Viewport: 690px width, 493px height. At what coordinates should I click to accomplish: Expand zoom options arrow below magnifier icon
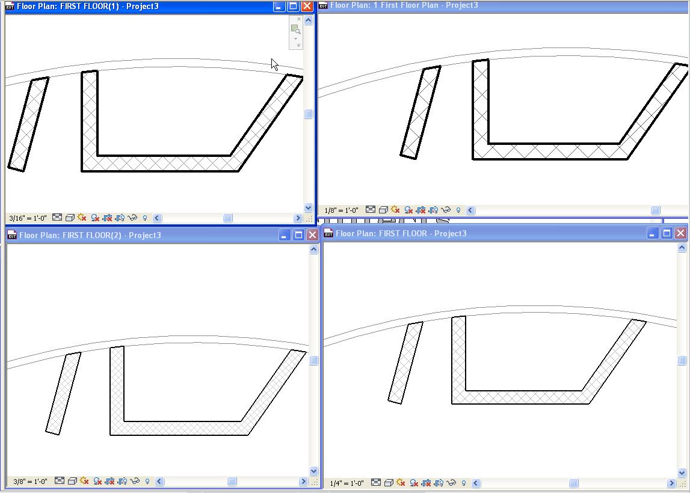pyautogui.click(x=296, y=38)
